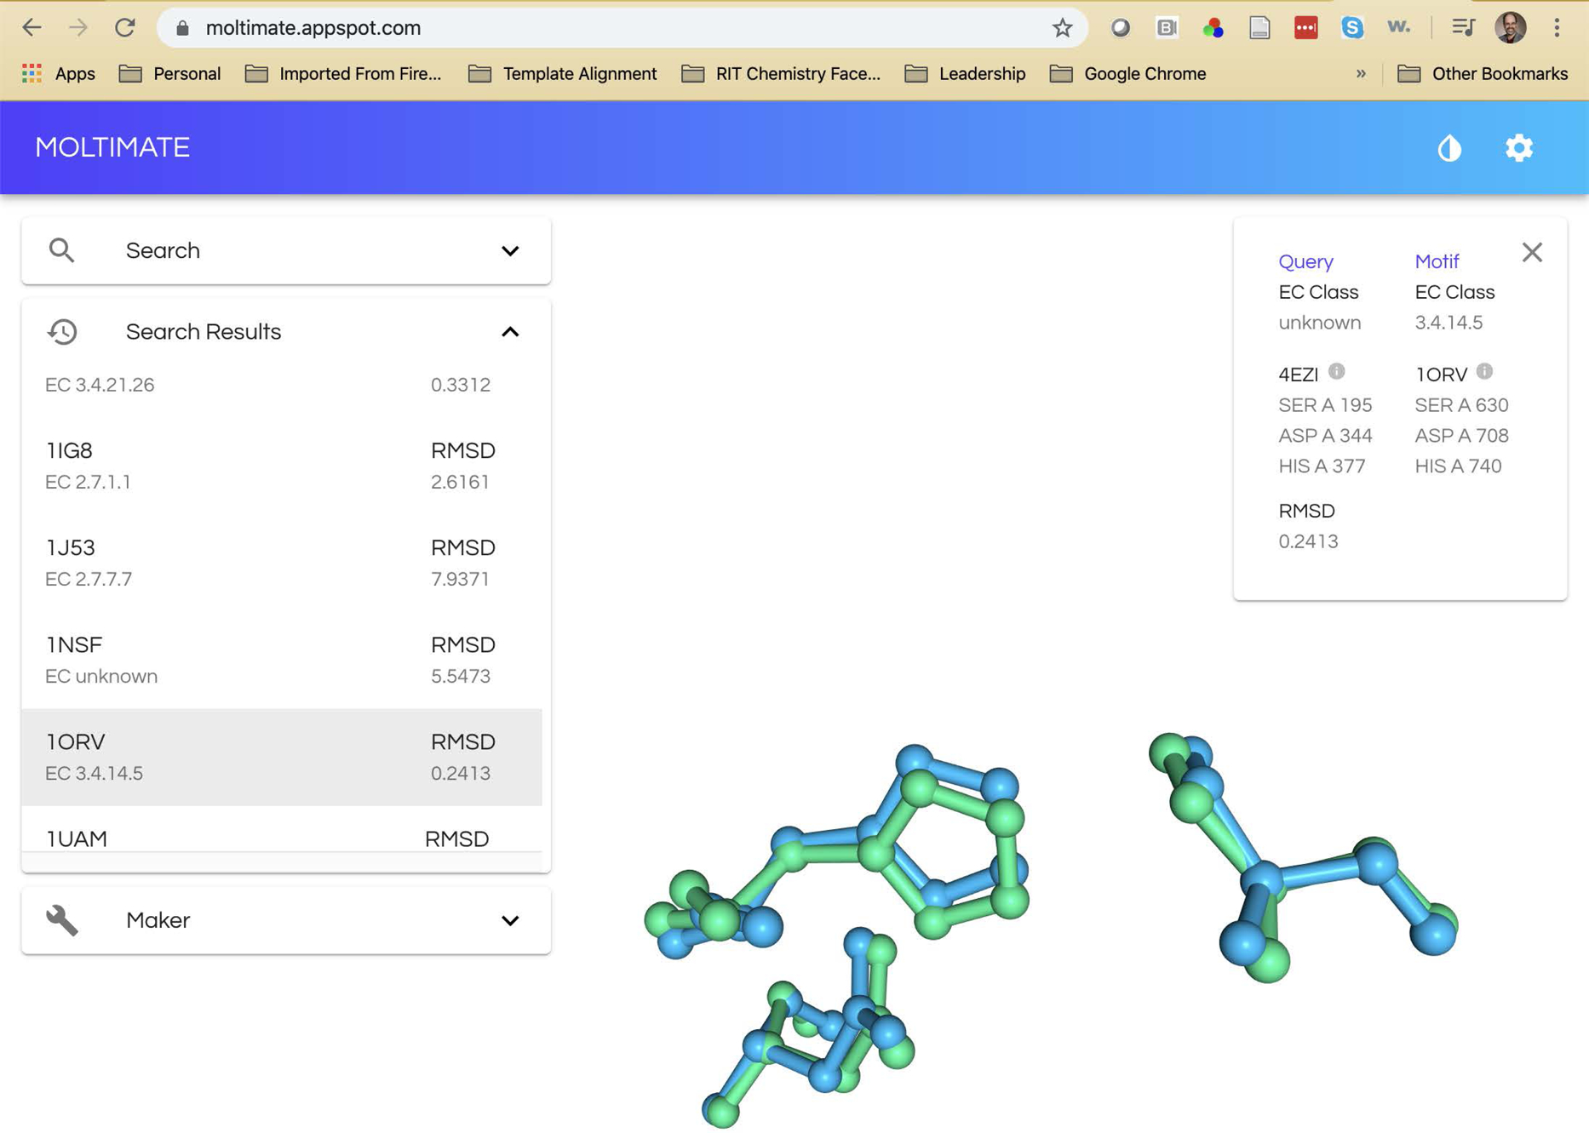
Task: Click the motif EC Class 3.4.14.5
Action: pos(1448,323)
